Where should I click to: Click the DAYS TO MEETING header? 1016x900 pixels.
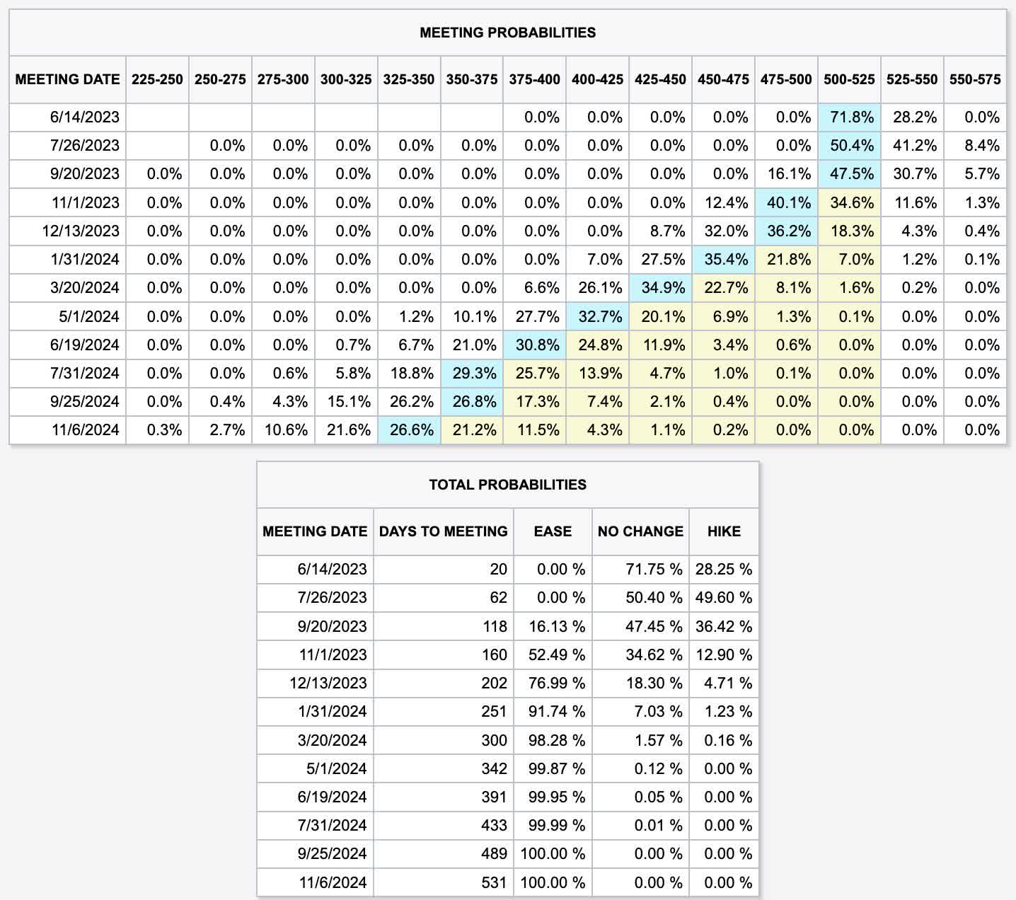coord(444,531)
